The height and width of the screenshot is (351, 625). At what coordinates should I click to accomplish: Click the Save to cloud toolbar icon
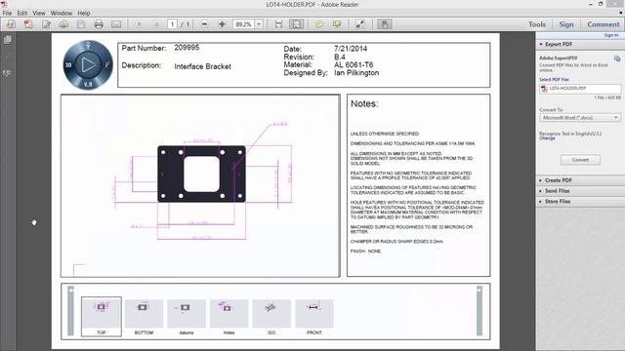[x=63, y=24]
